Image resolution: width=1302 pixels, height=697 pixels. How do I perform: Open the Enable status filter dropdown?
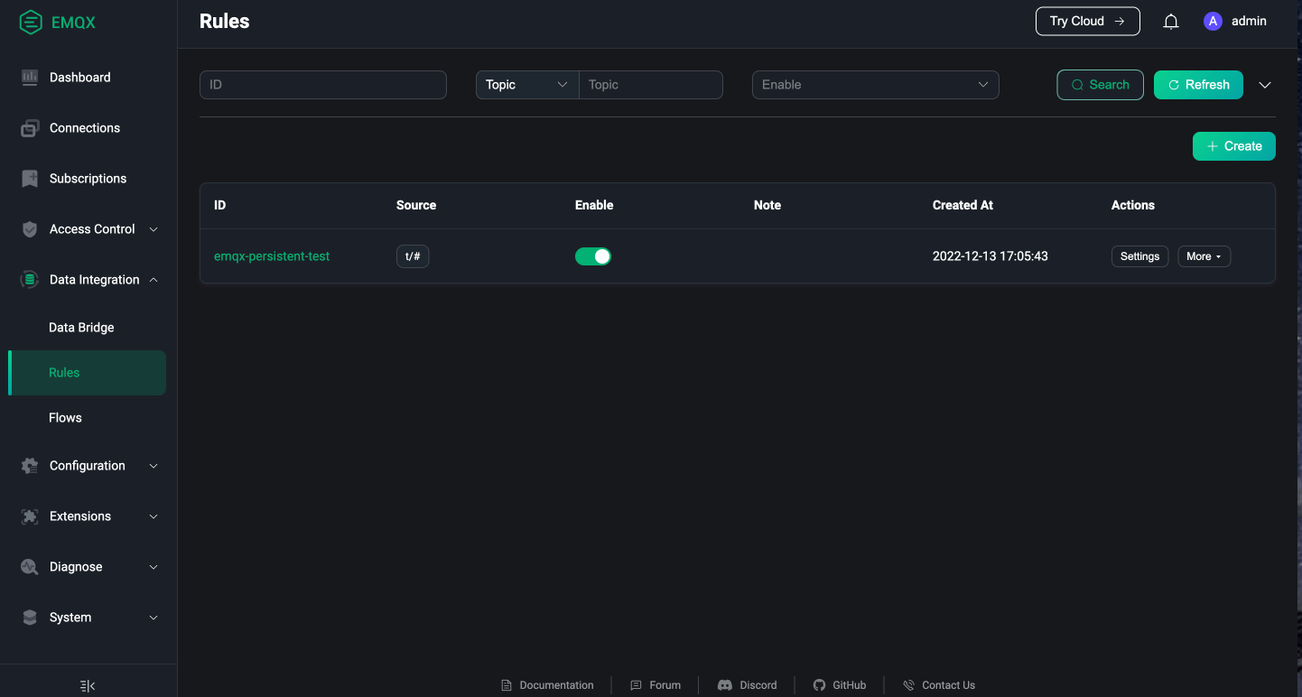pyautogui.click(x=875, y=85)
